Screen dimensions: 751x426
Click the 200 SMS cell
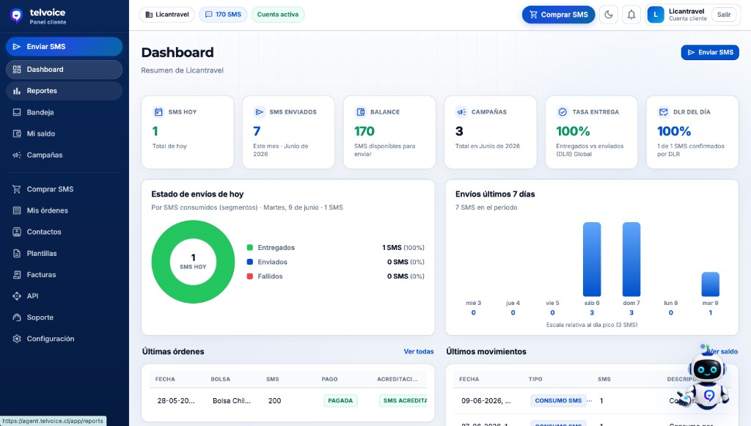pos(274,400)
